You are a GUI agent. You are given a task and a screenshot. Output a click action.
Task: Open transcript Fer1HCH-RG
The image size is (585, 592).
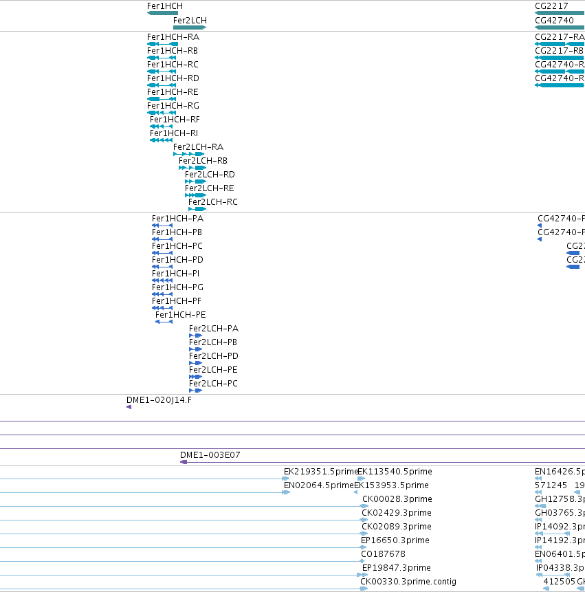click(x=173, y=106)
